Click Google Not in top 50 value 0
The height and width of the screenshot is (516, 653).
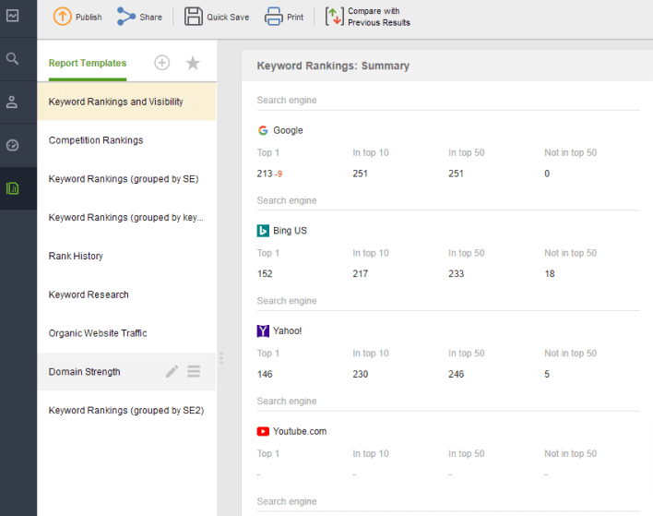click(547, 174)
